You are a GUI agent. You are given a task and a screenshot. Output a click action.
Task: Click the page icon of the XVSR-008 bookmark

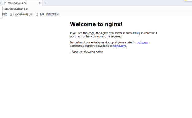(11, 15)
